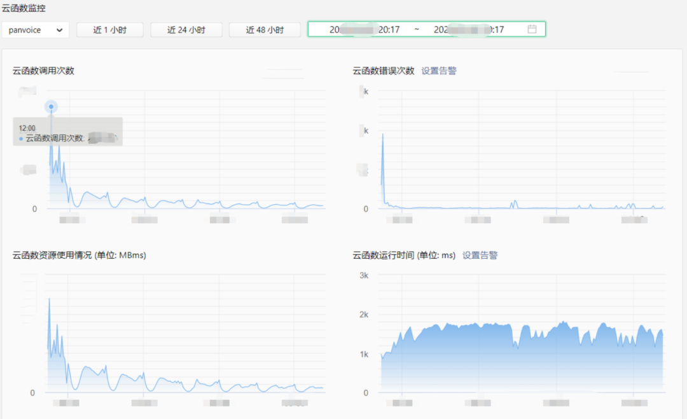Click the 3k axis label on runtime chart
Viewport: 687px width, 419px height.
coord(364,275)
